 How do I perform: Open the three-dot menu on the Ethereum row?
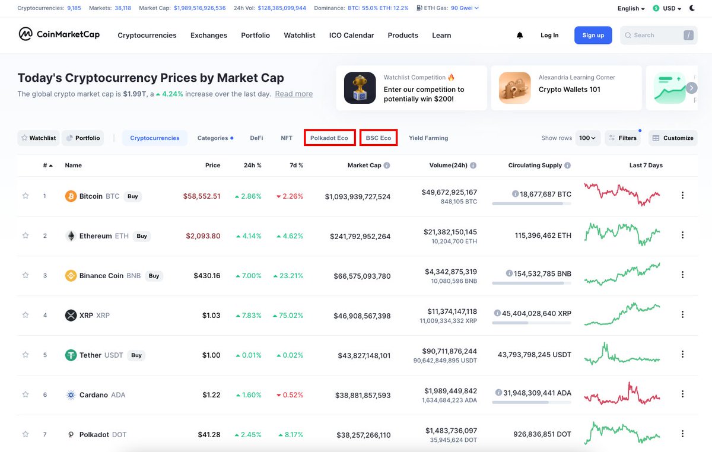pos(682,235)
